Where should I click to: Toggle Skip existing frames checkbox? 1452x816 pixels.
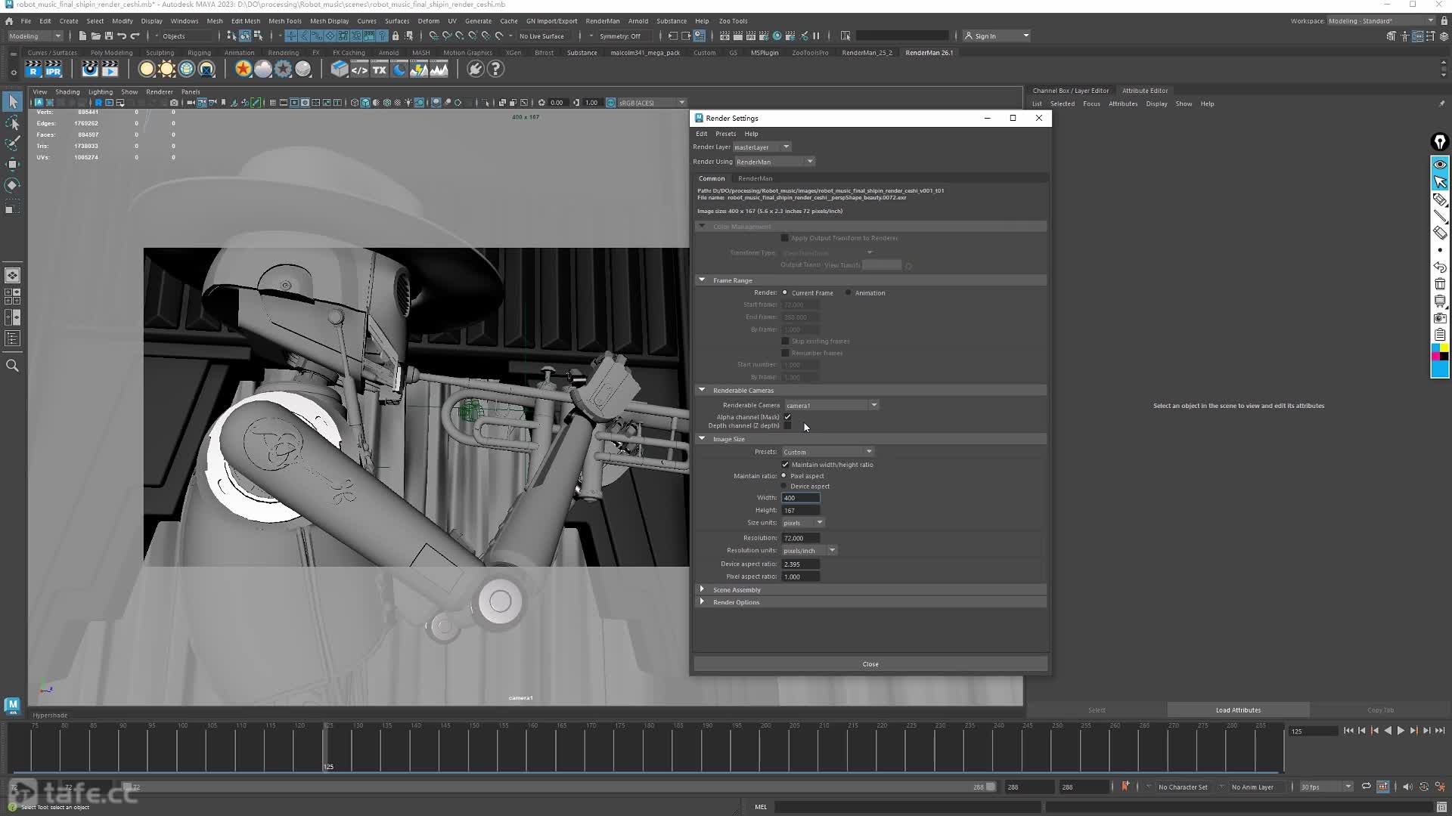coord(785,342)
